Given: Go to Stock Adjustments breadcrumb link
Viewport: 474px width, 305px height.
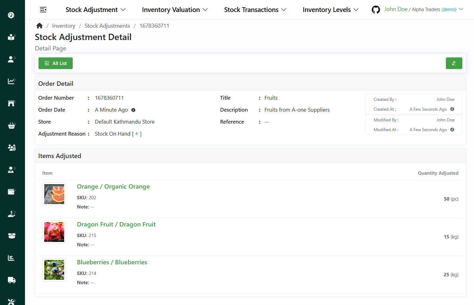Looking at the screenshot, I should pos(107,26).
